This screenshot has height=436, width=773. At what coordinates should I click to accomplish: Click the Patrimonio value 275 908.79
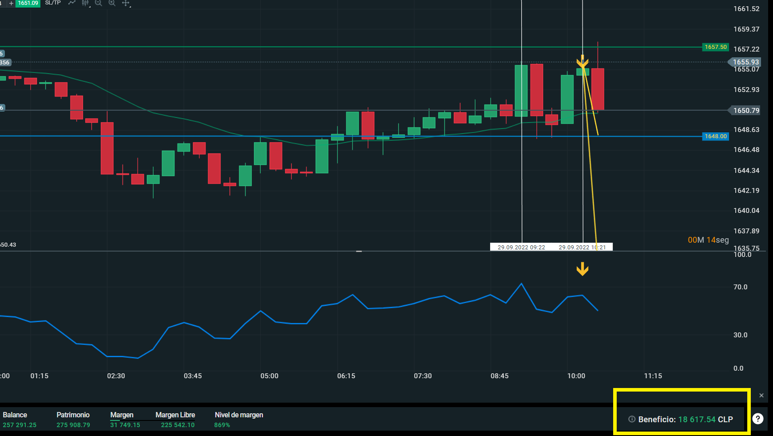coord(73,425)
